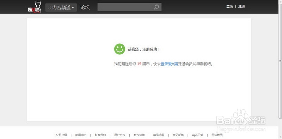Screen dimensions: 282x139
Task: Click the vertical scrollbar thumb
Action: coord(280,61)
